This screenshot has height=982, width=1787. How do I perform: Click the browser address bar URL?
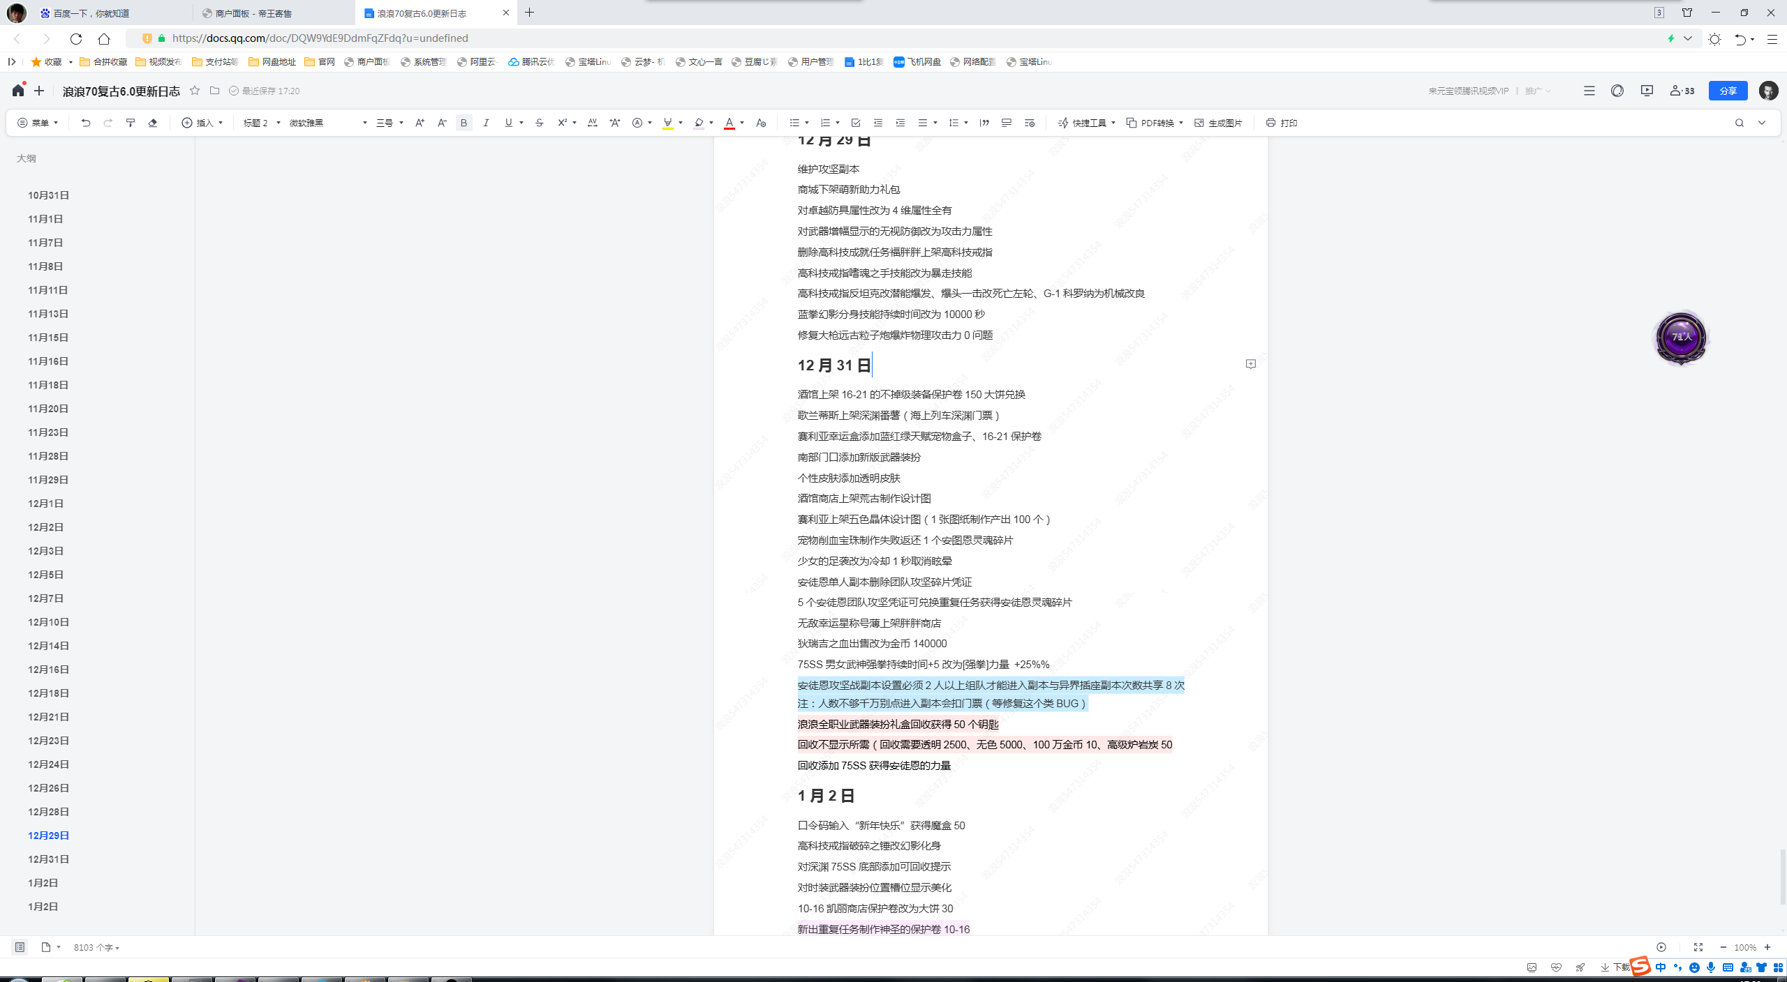[x=320, y=38]
